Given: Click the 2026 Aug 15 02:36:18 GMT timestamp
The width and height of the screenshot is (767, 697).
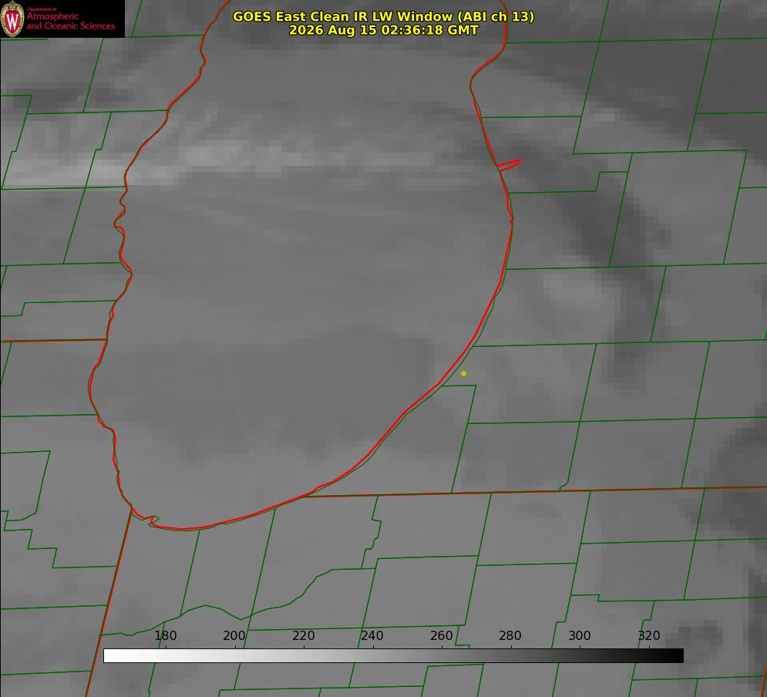Looking at the screenshot, I should tap(384, 30).
